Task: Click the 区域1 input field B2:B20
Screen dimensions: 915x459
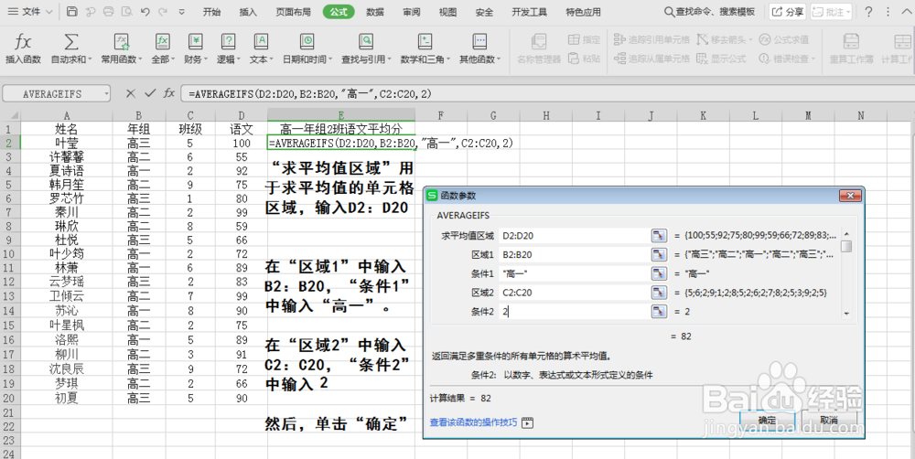Action: (x=574, y=254)
